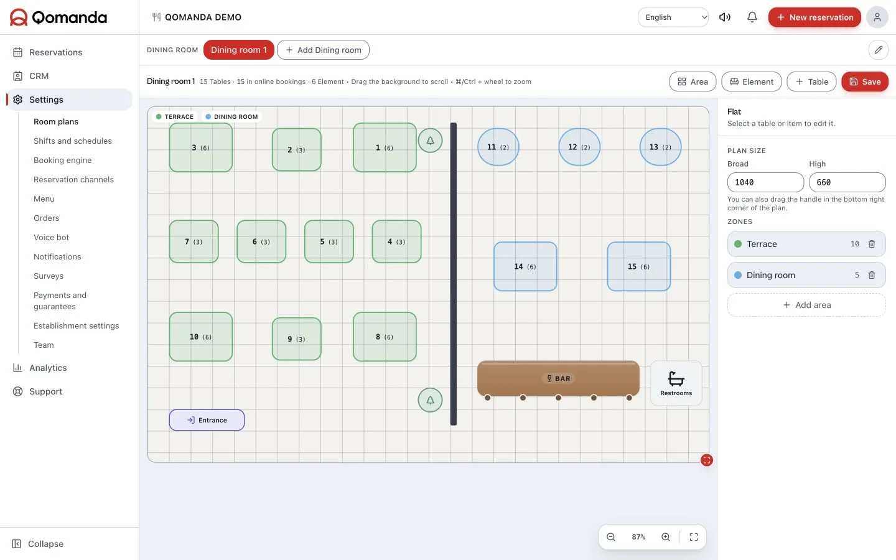The image size is (896, 560).
Task: Open the user profile avatar icon
Action: pyautogui.click(x=877, y=17)
